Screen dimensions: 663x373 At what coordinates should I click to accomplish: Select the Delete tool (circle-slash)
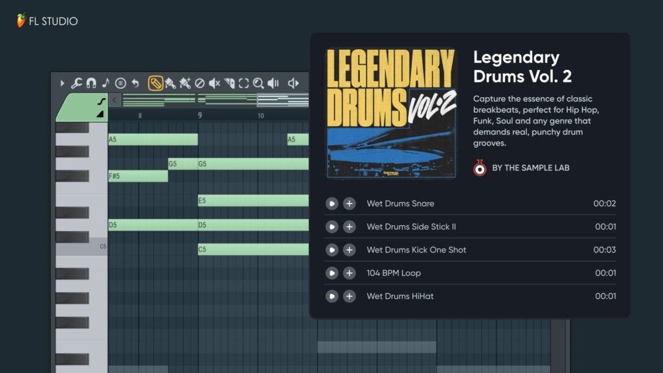(x=199, y=84)
